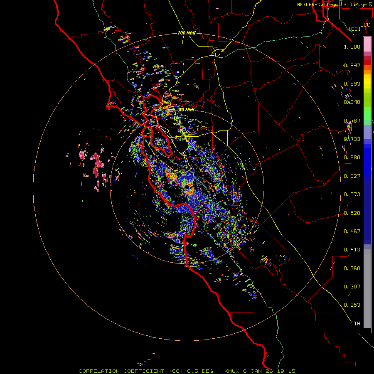Click the "[CC]" units label

[x=355, y=29]
